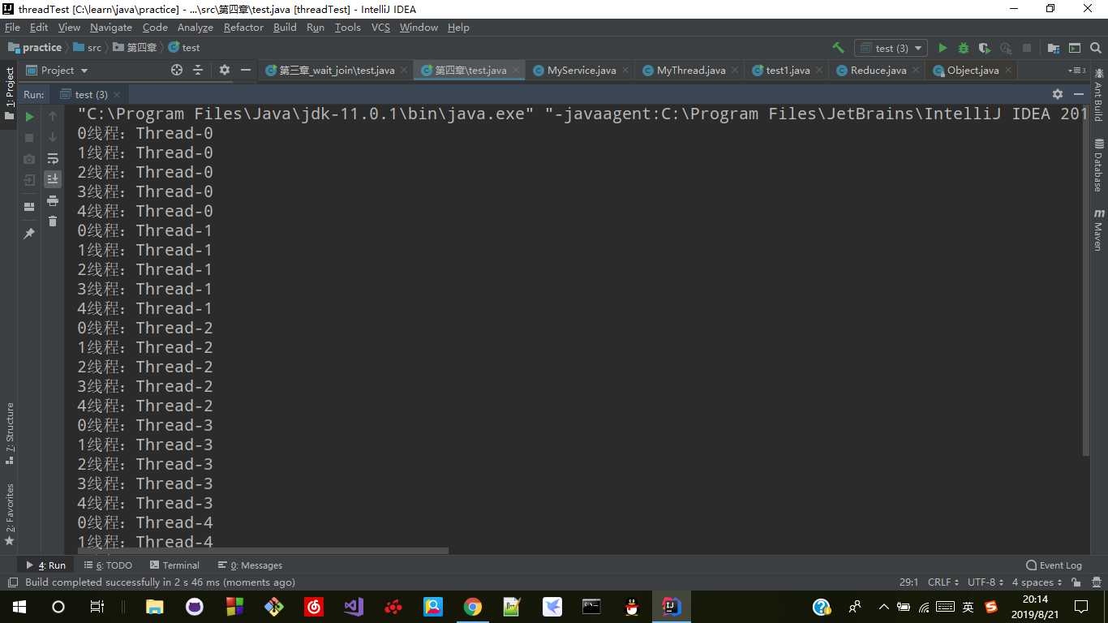
Task: Show hidden editor tabs list dropdown
Action: (x=1076, y=71)
